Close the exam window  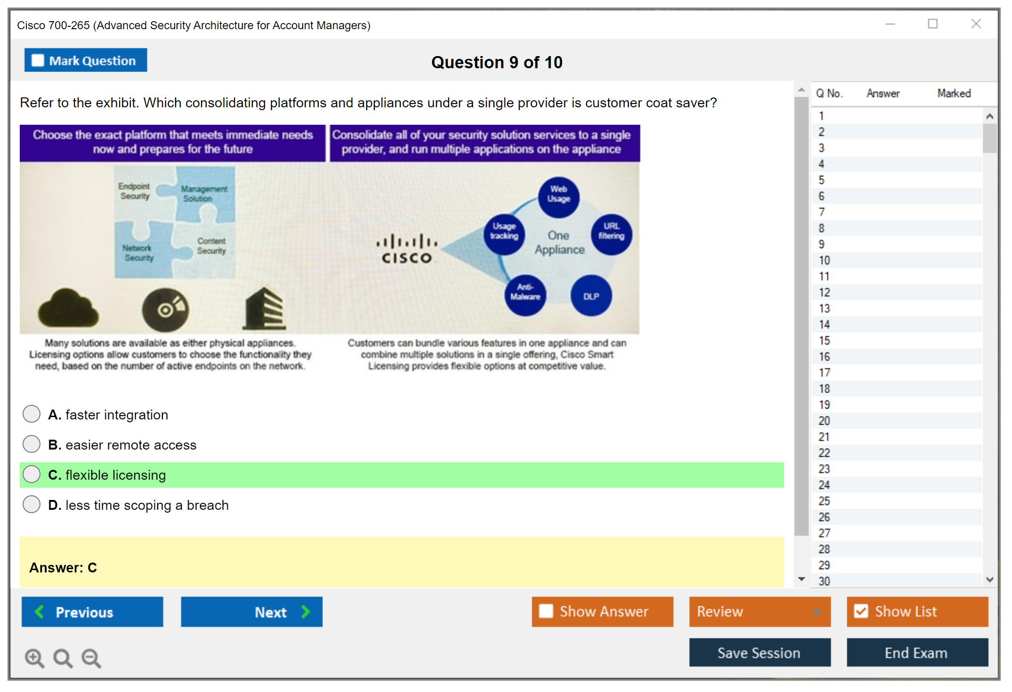[976, 24]
